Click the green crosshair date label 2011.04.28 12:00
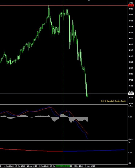135x168 pixels. point(63,166)
